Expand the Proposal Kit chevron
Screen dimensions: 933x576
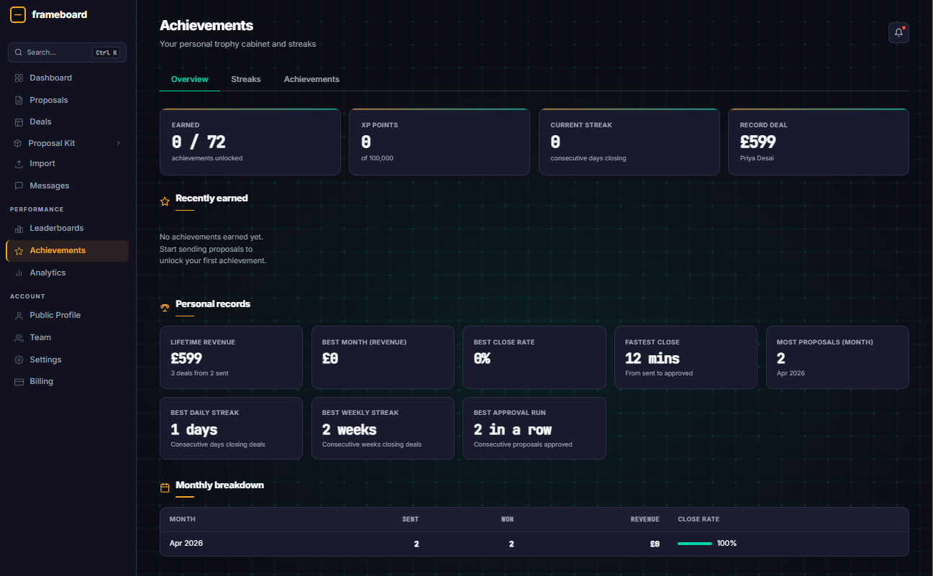tap(119, 143)
